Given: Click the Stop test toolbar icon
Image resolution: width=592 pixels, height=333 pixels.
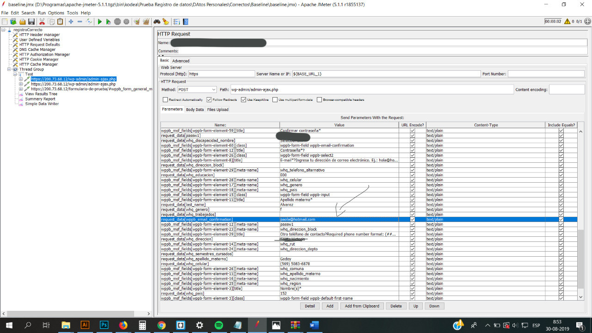Looking at the screenshot, I should (117, 22).
